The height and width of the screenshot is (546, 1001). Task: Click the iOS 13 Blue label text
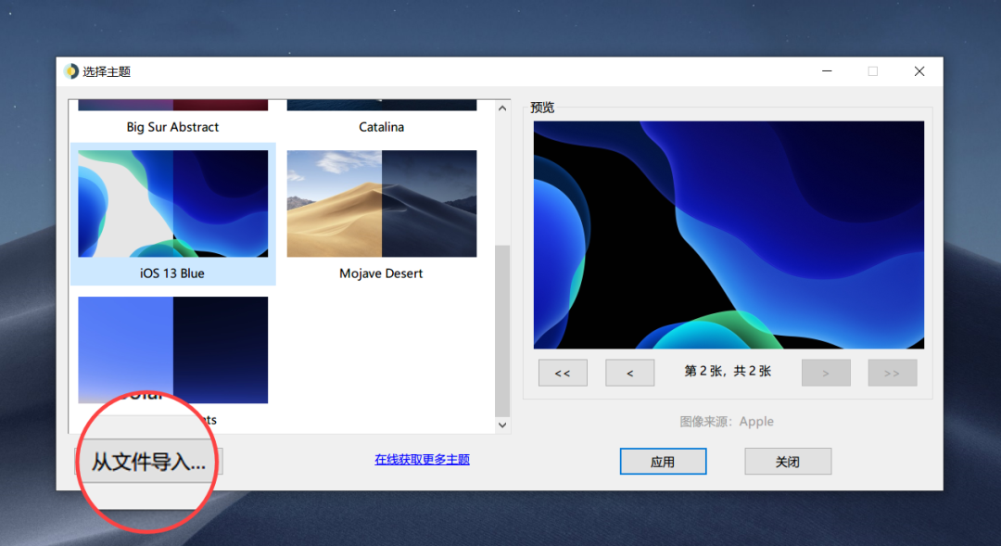tap(172, 273)
